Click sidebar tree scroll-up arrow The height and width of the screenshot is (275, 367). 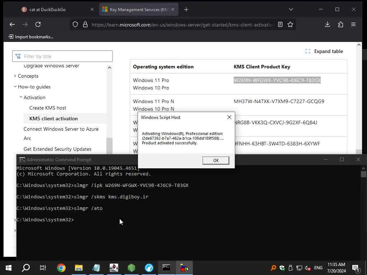[x=109, y=68]
